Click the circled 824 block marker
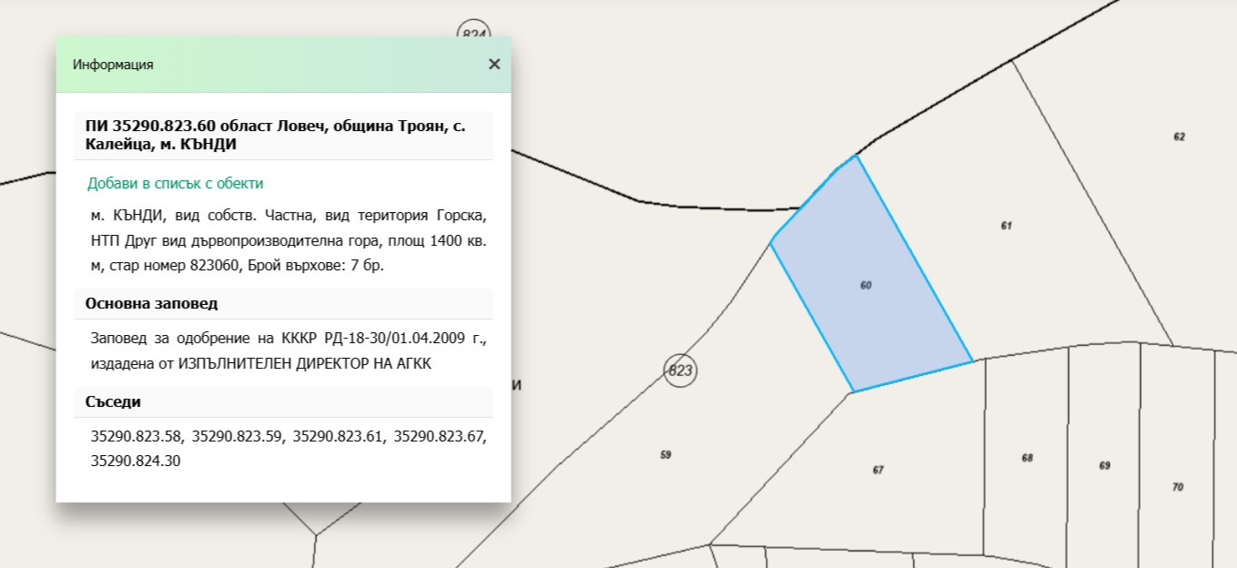The width and height of the screenshot is (1237, 568). click(x=473, y=30)
